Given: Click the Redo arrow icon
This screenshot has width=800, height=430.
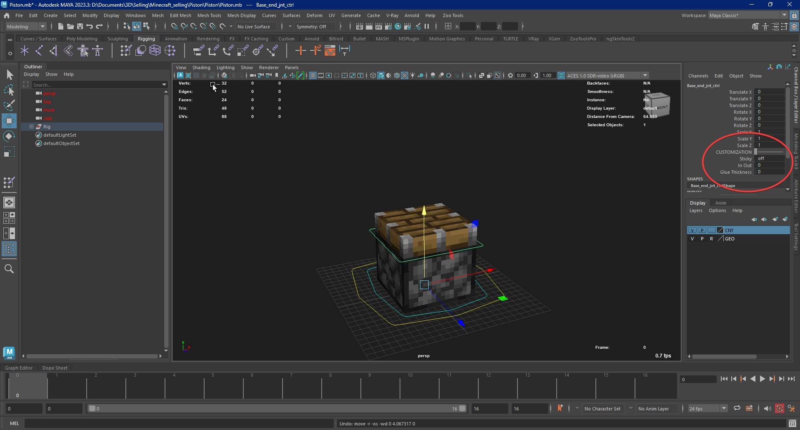Looking at the screenshot, I should click(x=99, y=26).
